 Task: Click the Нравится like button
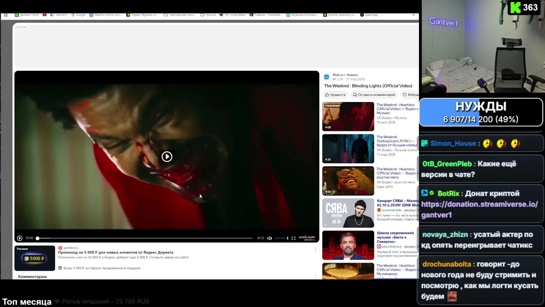[335, 95]
